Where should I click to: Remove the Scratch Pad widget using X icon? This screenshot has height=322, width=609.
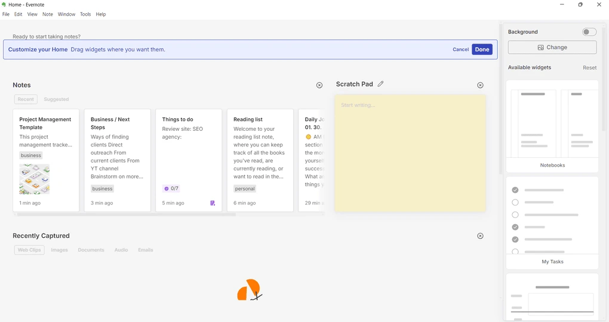(480, 85)
